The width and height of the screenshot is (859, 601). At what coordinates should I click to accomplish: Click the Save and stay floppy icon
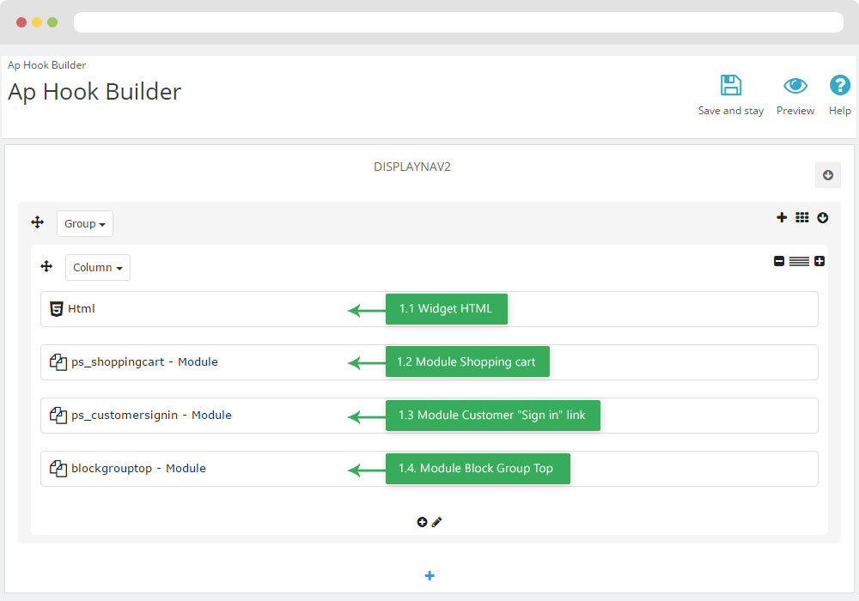click(x=730, y=86)
